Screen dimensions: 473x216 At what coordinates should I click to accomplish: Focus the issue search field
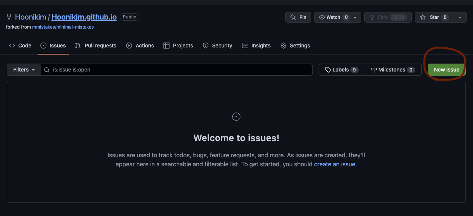tap(177, 70)
